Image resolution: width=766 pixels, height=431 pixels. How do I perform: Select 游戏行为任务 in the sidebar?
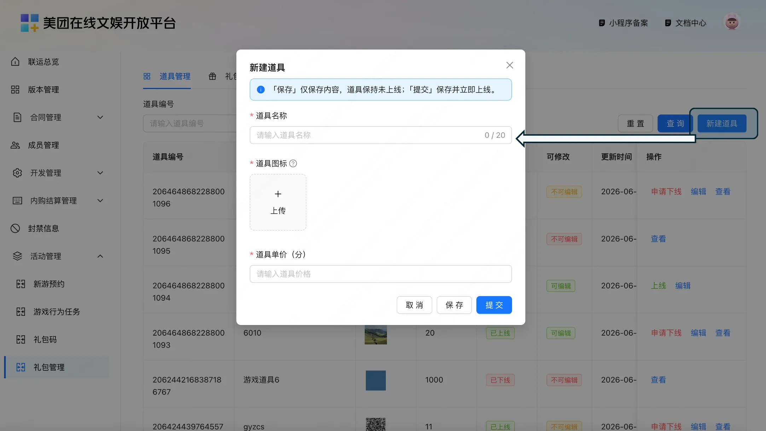coord(57,312)
